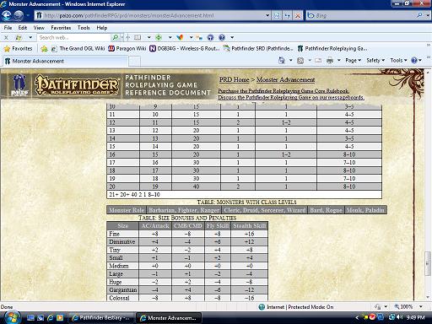The height and width of the screenshot is (324, 432).
Task: Open the File menu
Action: pos(8,28)
